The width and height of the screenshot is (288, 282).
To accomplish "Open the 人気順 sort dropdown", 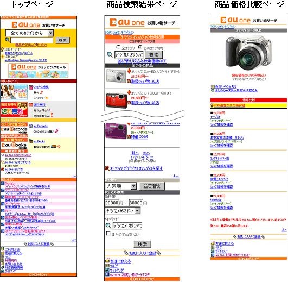I will point(121,186).
